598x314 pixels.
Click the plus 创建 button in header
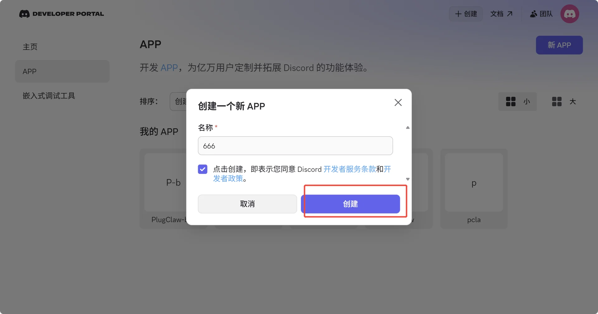click(x=466, y=14)
